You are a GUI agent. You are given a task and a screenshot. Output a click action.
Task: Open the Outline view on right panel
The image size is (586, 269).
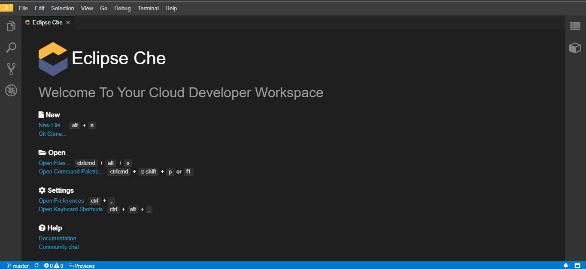point(575,26)
